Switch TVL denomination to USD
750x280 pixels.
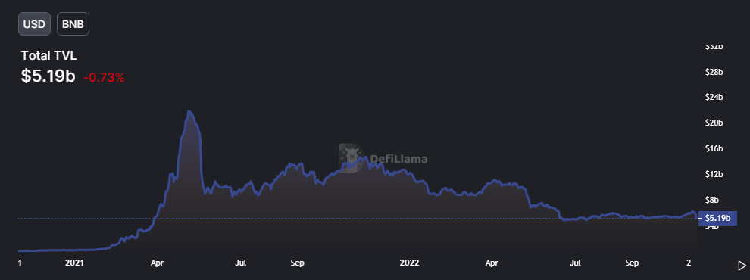click(34, 24)
